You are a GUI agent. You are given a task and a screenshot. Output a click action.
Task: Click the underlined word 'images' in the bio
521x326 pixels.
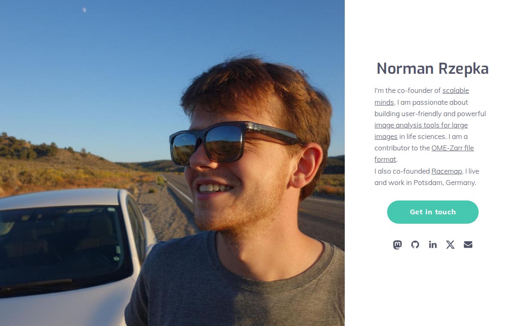tap(386, 137)
